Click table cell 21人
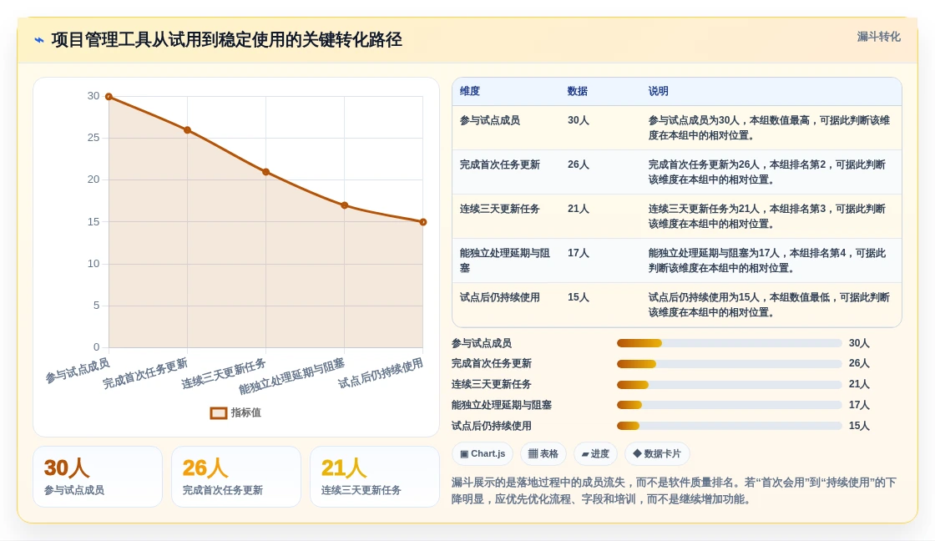Viewport: 935px width, 541px height. point(579,209)
